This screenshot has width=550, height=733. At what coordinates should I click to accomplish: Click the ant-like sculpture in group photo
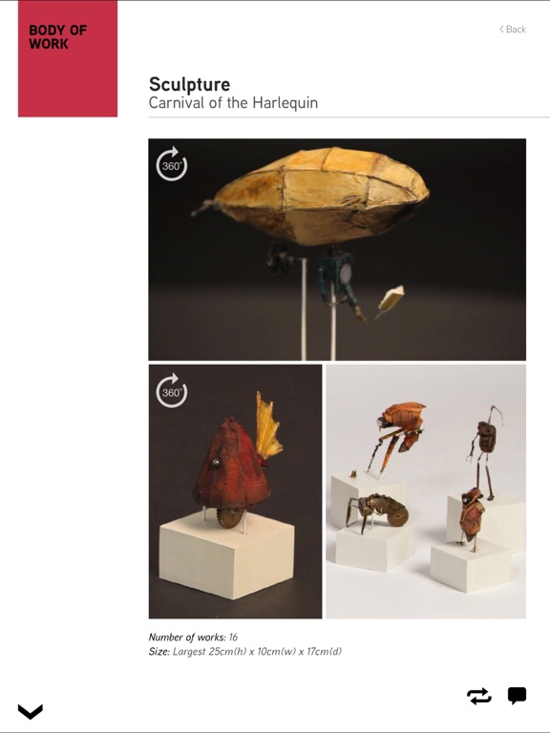pyautogui.click(x=377, y=511)
